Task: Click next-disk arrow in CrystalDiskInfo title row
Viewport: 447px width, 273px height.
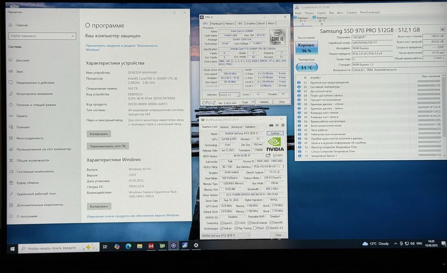Action: [443, 29]
